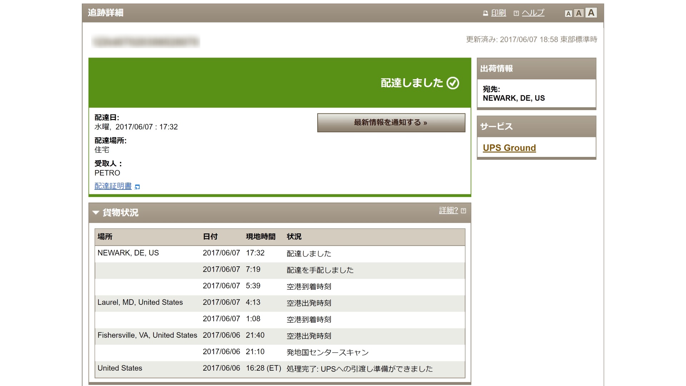Open the 印刷 print link

coord(498,13)
